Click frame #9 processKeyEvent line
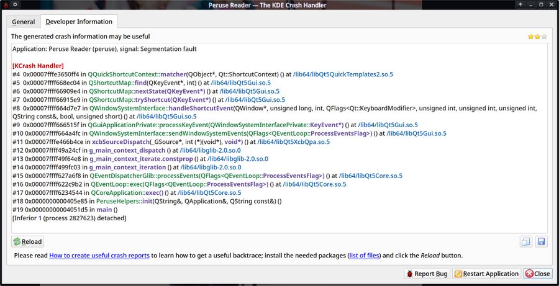Image resolution: width=559 pixels, height=286 pixels. click(x=215, y=125)
